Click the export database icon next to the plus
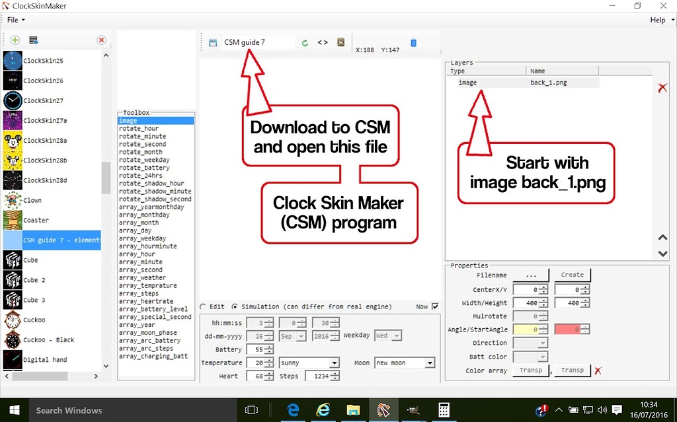677x422 pixels. click(32, 40)
